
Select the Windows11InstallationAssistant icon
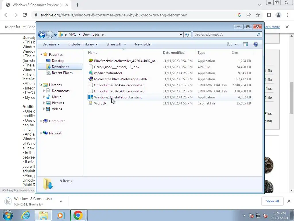click(x=91, y=97)
